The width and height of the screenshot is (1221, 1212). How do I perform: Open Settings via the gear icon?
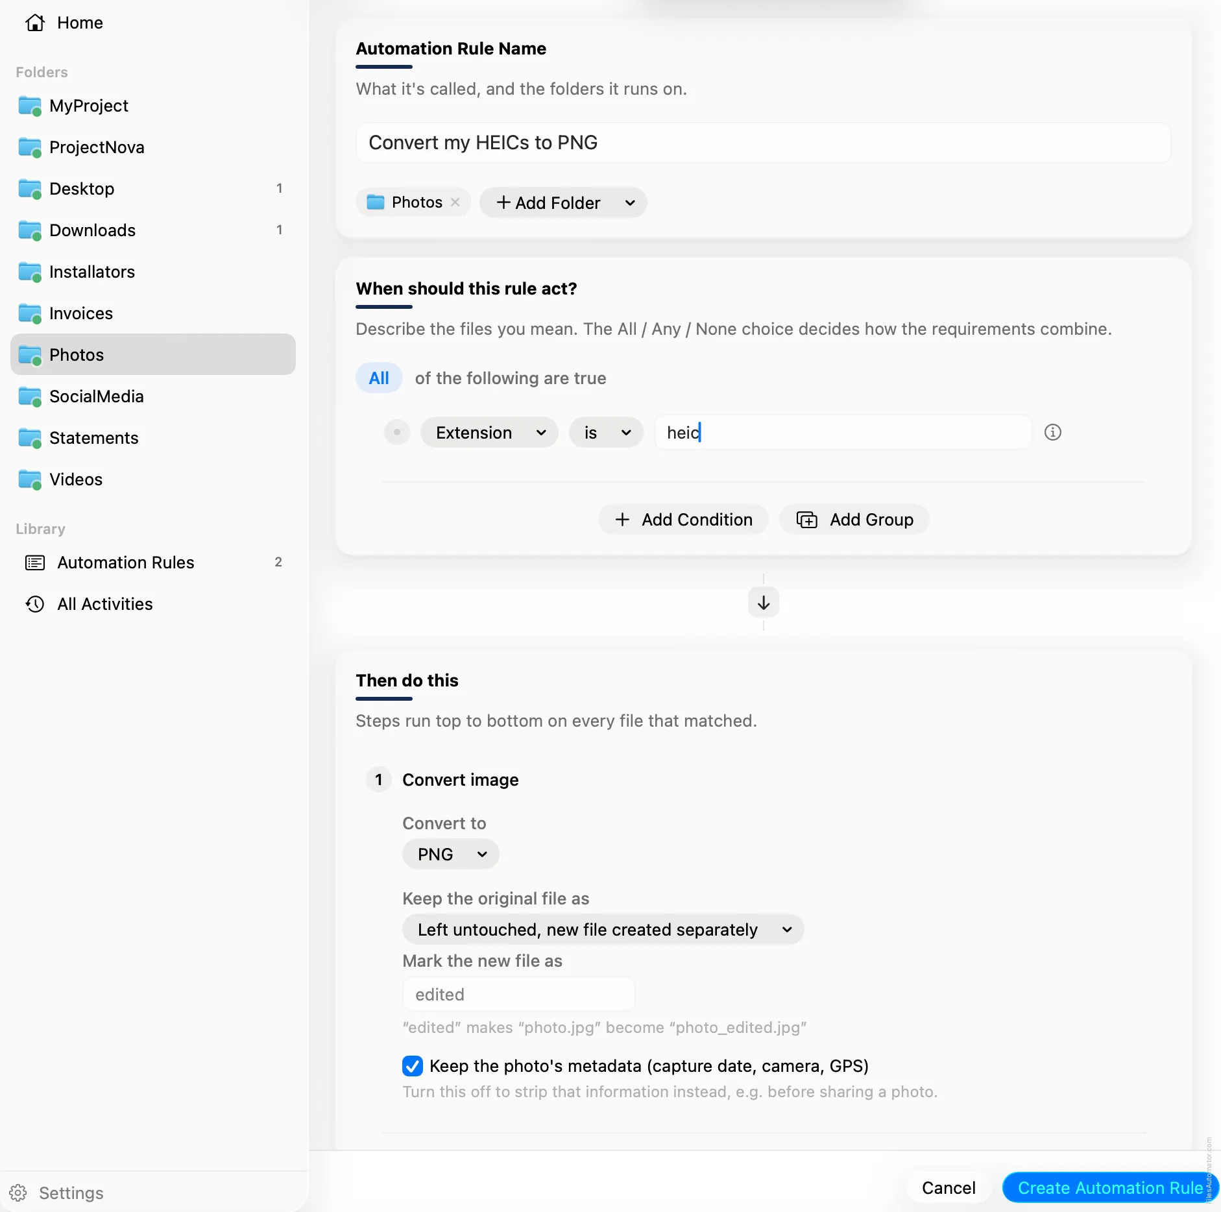tap(18, 1193)
